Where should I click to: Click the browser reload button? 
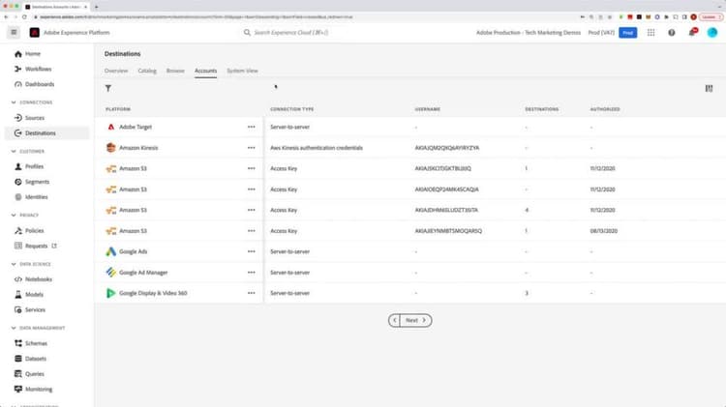pyautogui.click(x=24, y=17)
